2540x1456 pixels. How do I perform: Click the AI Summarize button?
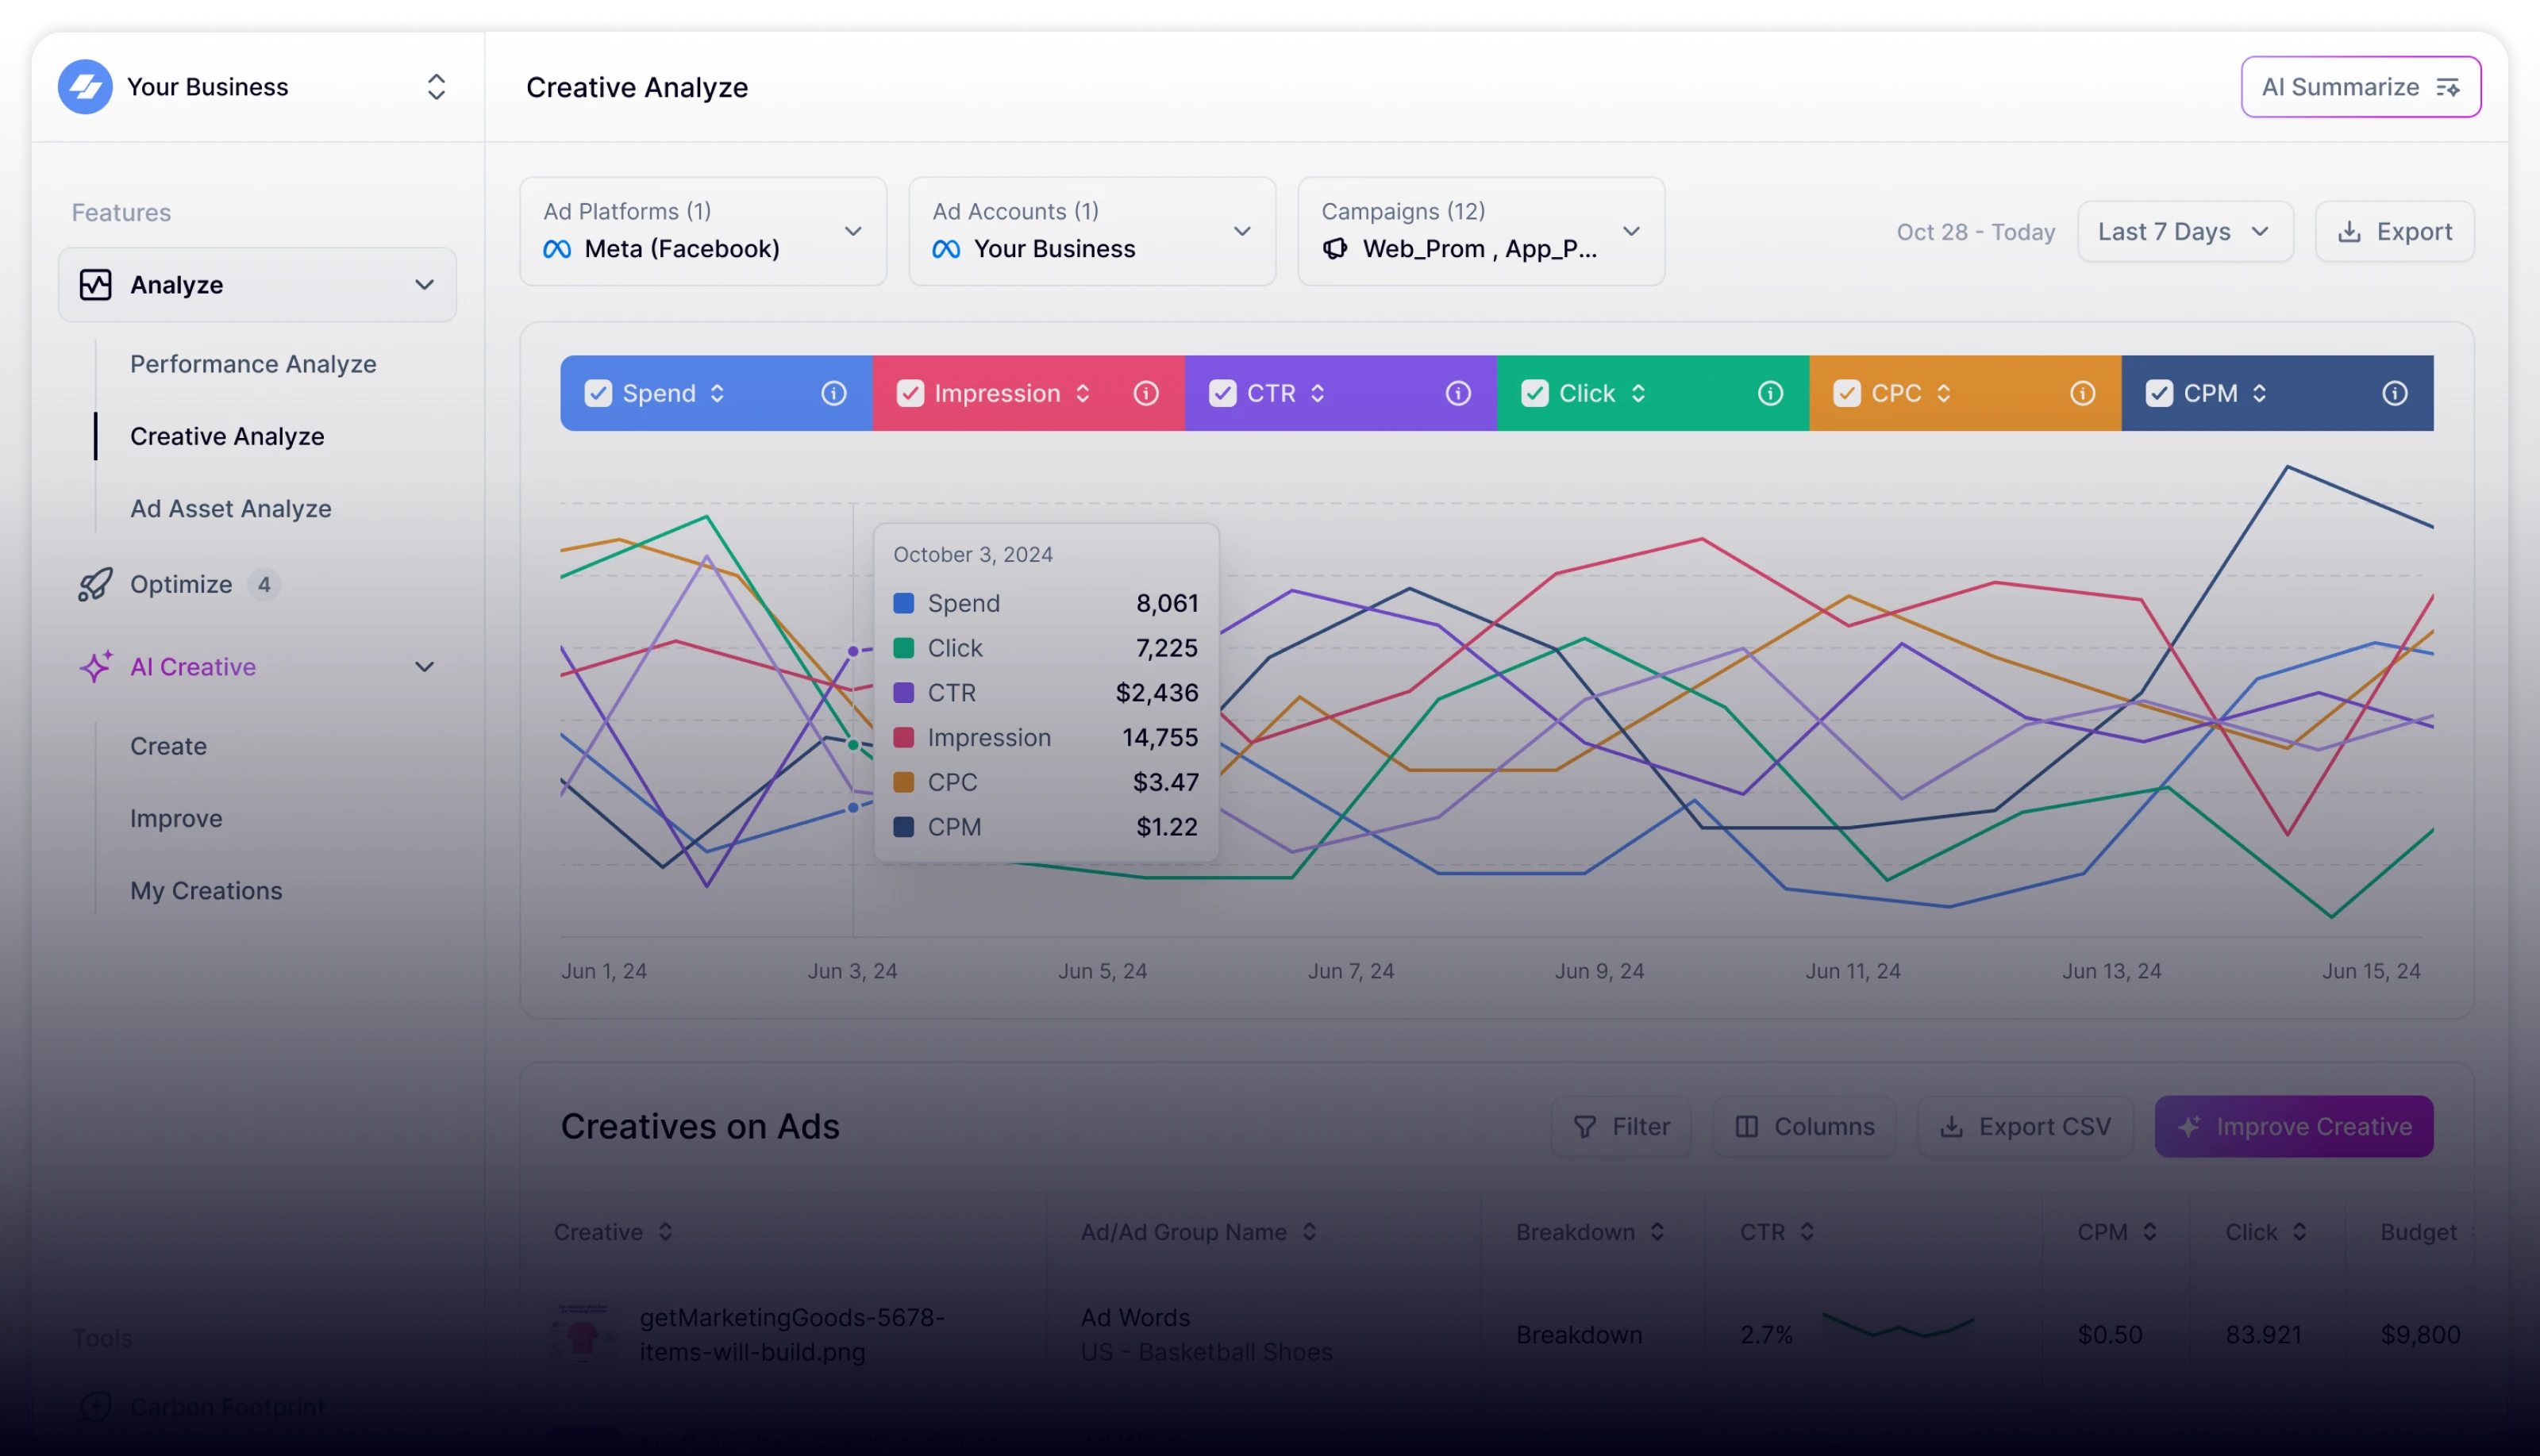coord(2360,86)
